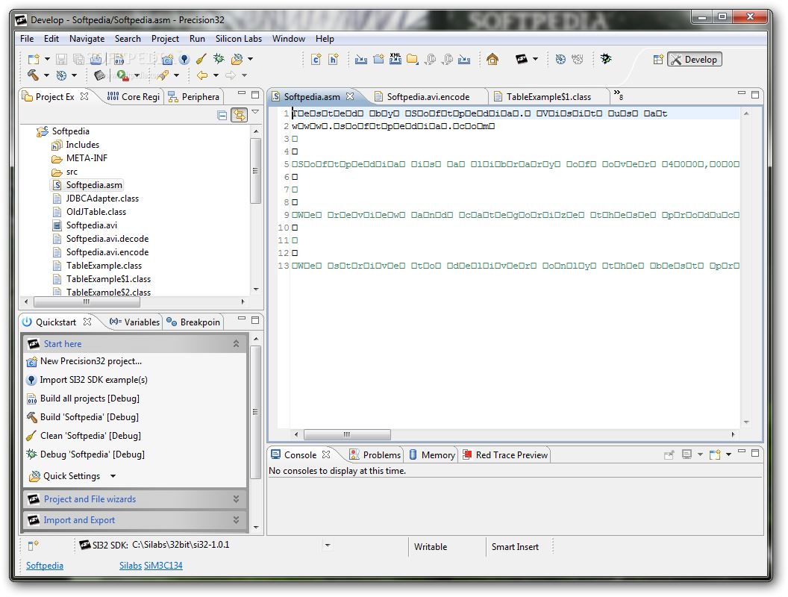Screen dimensions: 788x597
Task: Show the hidden editor tabs list
Action: [x=618, y=95]
